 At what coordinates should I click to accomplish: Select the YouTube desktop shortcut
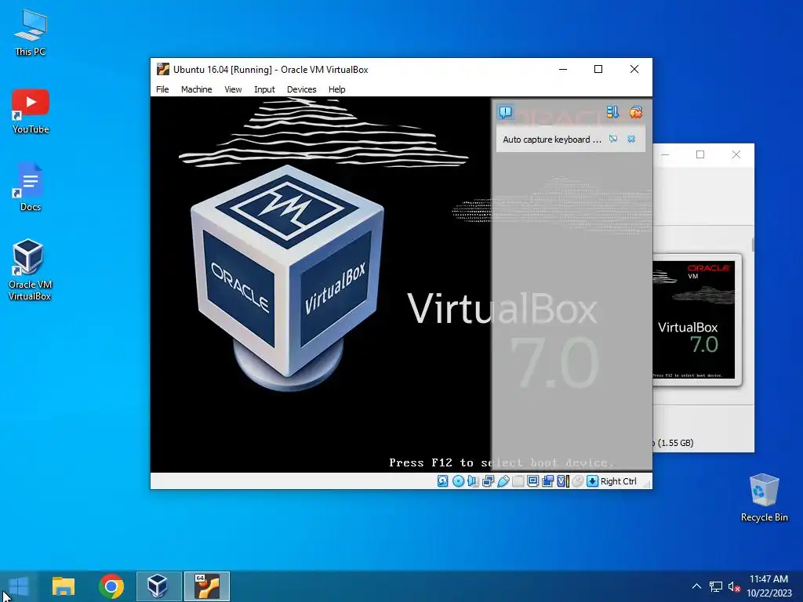31,111
